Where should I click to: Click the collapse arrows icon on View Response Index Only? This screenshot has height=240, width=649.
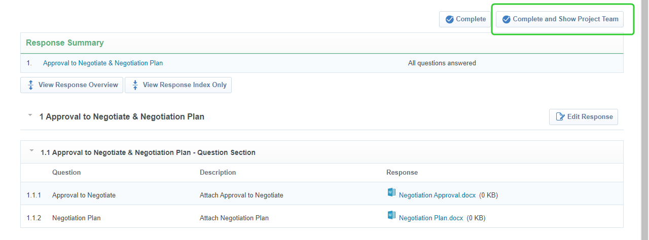pos(135,85)
